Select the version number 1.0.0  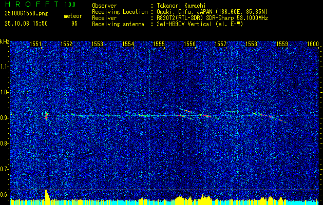coord(70,5)
